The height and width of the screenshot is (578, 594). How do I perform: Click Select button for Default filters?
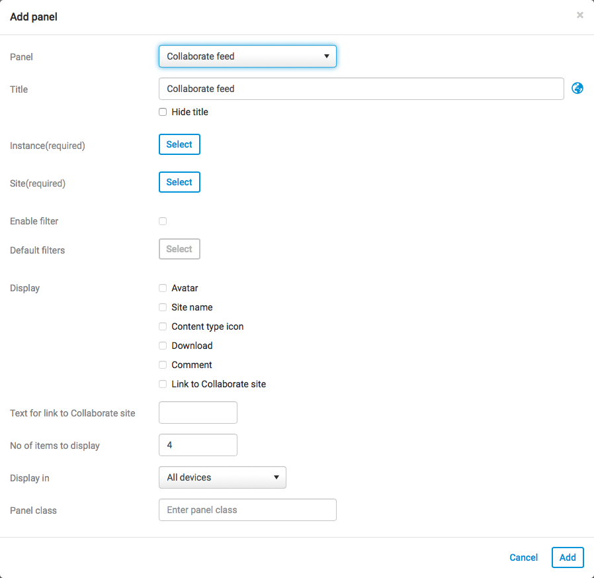179,249
